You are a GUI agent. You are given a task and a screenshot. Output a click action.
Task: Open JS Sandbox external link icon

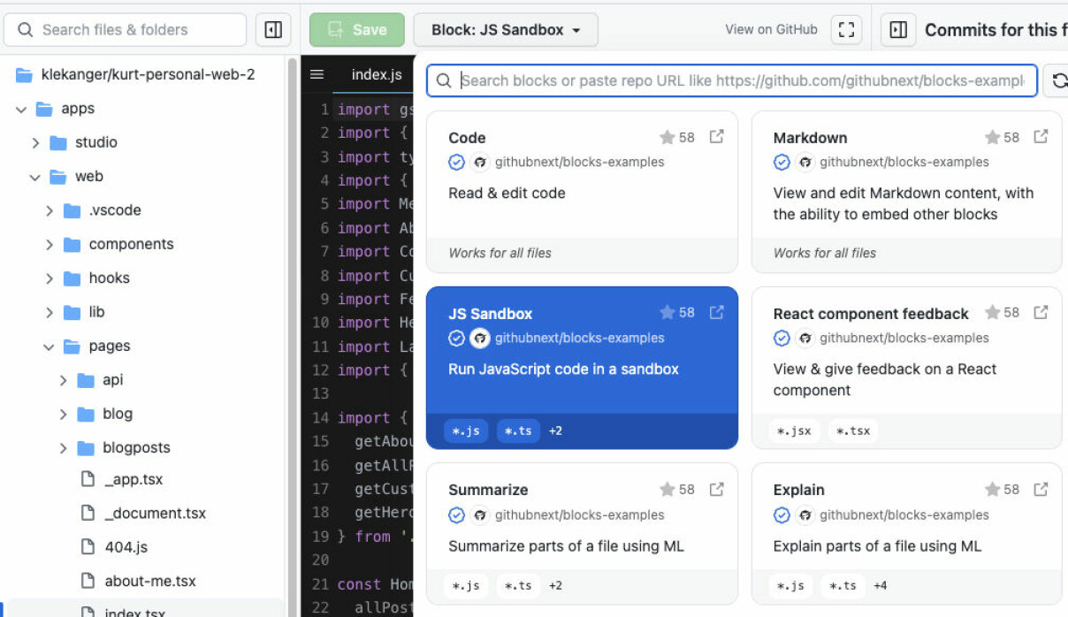(x=717, y=312)
